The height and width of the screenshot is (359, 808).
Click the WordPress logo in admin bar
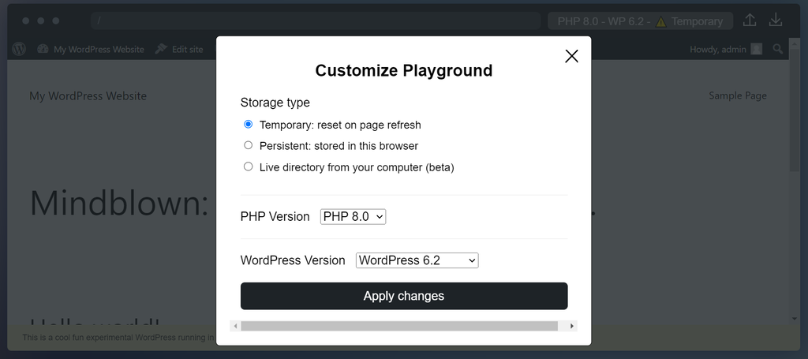tap(20, 49)
